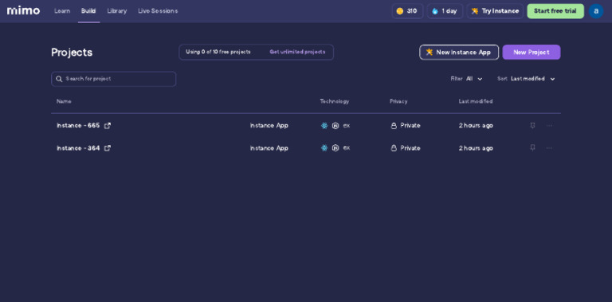Click 'ex' technology label in Instance - 665 row
The width and height of the screenshot is (612, 302).
pos(346,126)
